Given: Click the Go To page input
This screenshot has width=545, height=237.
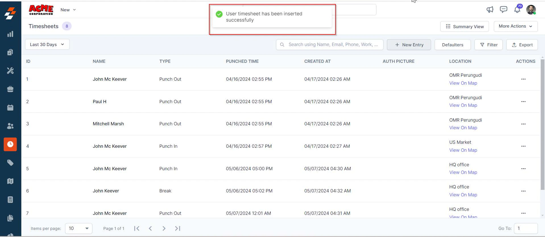Looking at the screenshot, I should (x=526, y=228).
